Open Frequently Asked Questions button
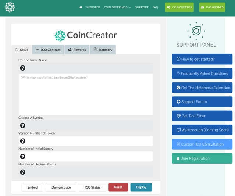235x196 pixels. 202,74
